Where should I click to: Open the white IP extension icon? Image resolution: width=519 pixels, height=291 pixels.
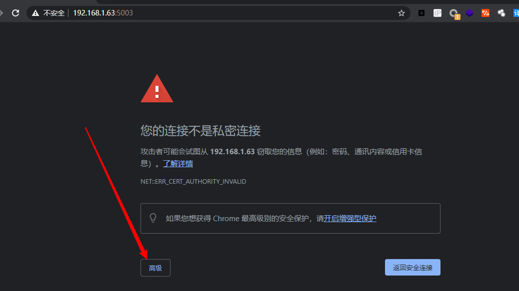click(x=437, y=13)
